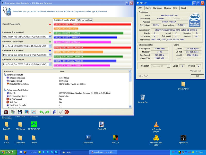Viewport: 206px width, 155px height.
Task: Select the AVG 7.5 desktop icon
Action: (x=115, y=139)
